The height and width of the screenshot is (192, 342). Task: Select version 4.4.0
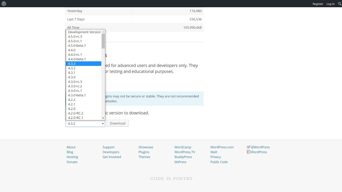tap(84, 50)
